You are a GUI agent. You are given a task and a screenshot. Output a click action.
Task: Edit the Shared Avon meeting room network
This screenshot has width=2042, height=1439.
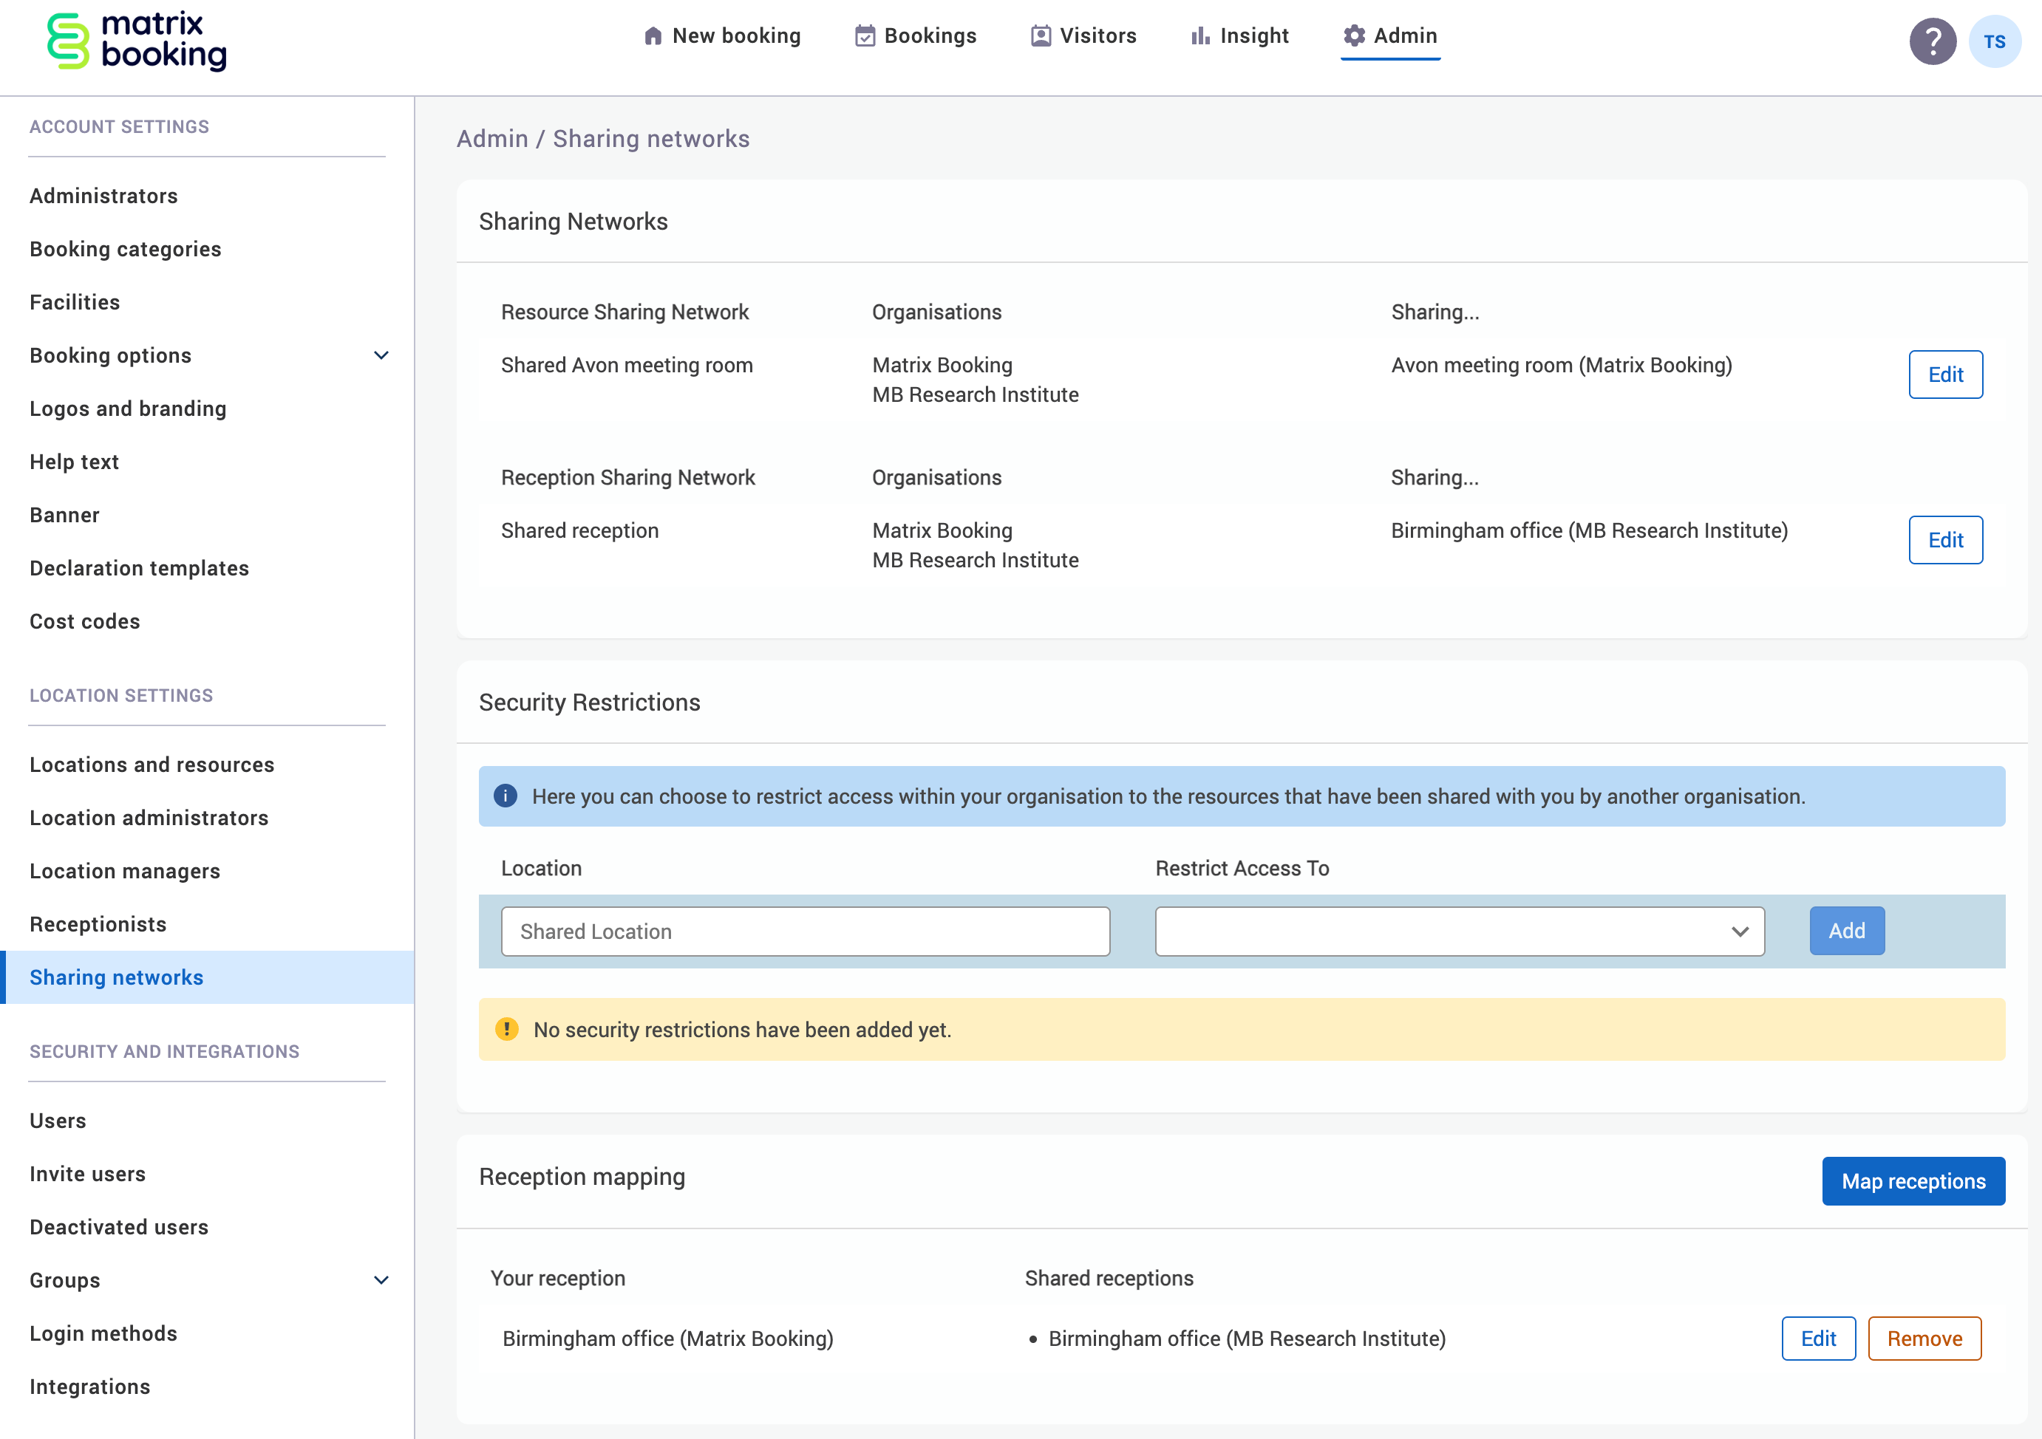[1946, 375]
